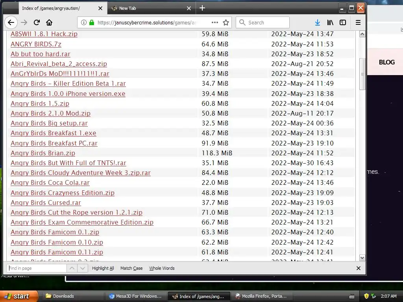The width and height of the screenshot is (403, 302).
Task: Download Angry Birds Big setup.rar
Action: pyautogui.click(x=49, y=123)
